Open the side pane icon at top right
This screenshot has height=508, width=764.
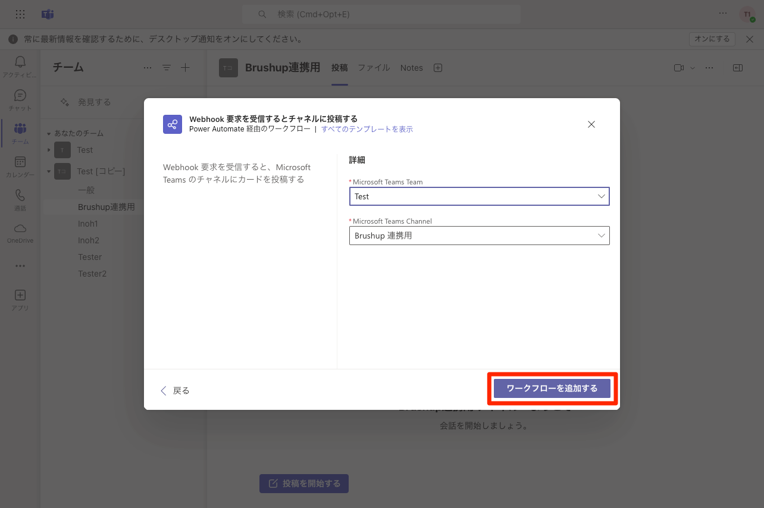[738, 68]
